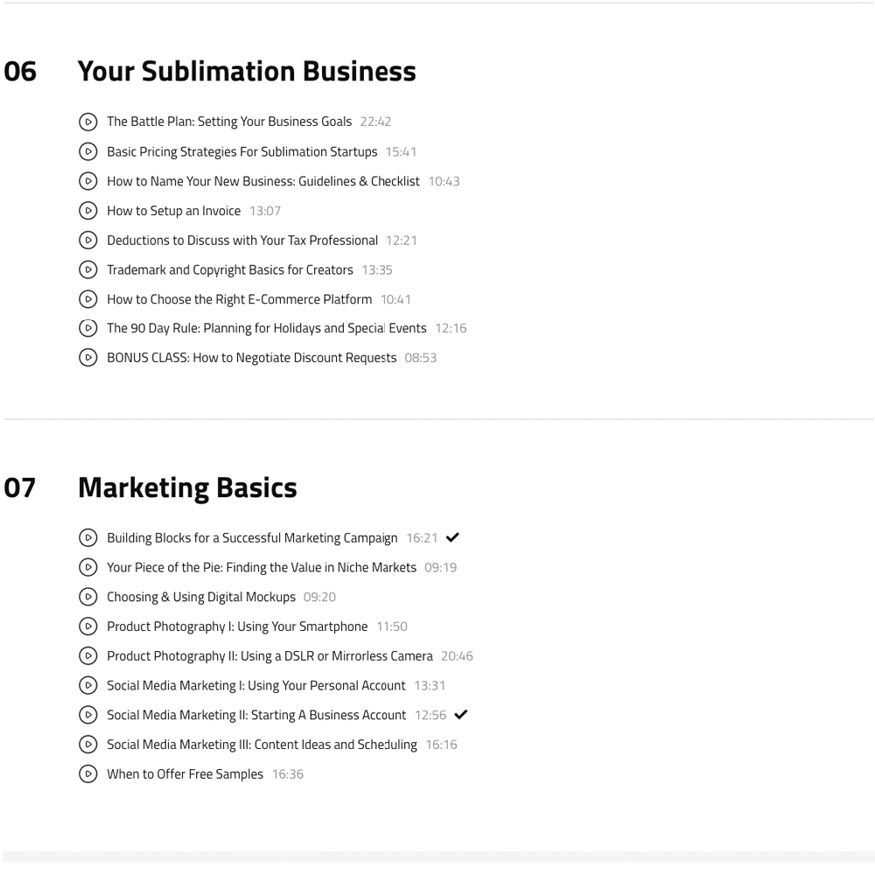875x875 pixels.
Task: Click the 22:42 duration of The Battle Plan
Action: (x=375, y=122)
